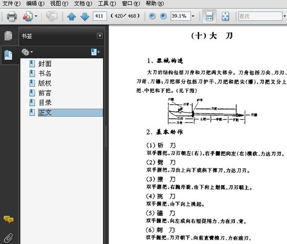Click the item (4) 挑 刀
The height and width of the screenshot is (244, 287).
pyautogui.click(x=161, y=196)
